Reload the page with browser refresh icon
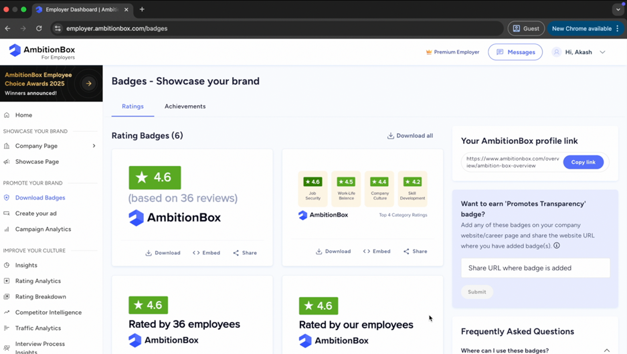The image size is (627, 354). pos(39,29)
